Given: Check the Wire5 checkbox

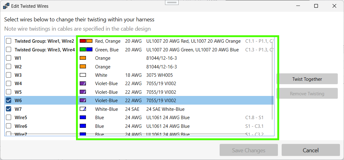Looking at the screenshot, I should point(9,118).
